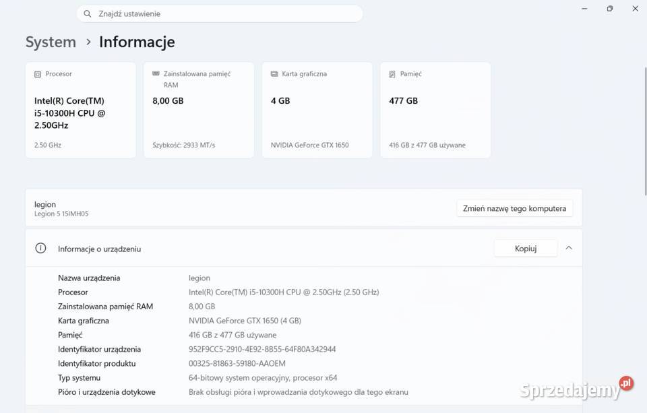Click the Karta graficzna icon
This screenshot has width=647, height=413.
[x=274, y=74]
